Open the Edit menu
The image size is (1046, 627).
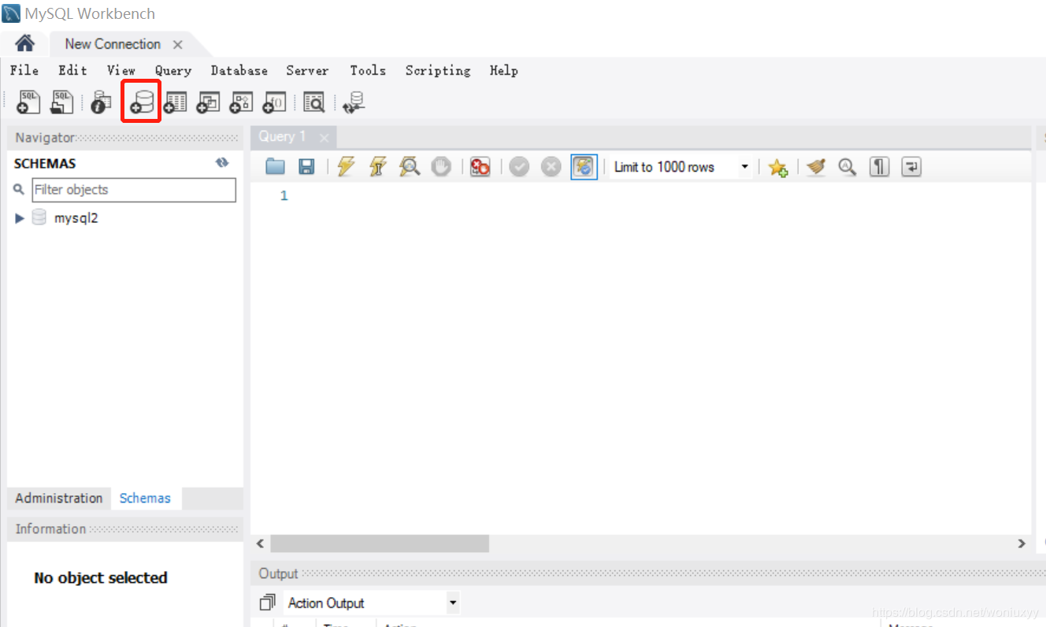tap(72, 70)
